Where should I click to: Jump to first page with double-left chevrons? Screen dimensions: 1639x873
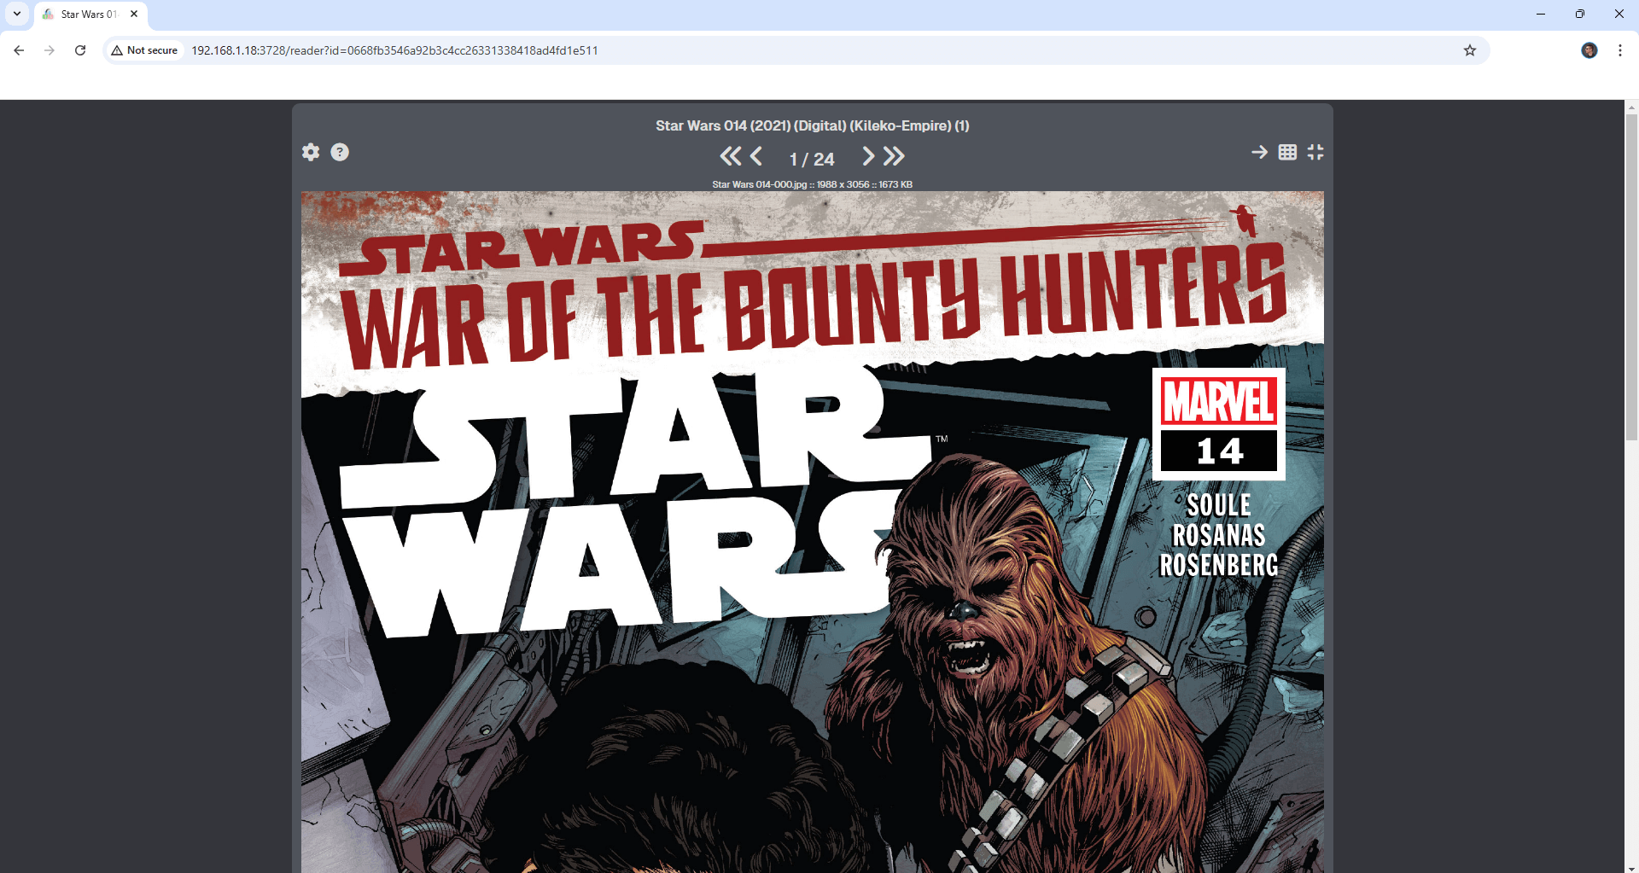point(731,156)
